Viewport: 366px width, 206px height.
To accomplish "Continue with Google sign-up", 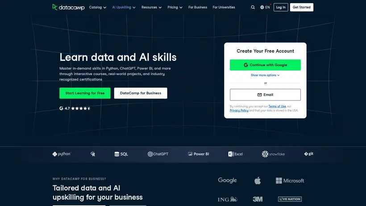I will tap(265, 65).
